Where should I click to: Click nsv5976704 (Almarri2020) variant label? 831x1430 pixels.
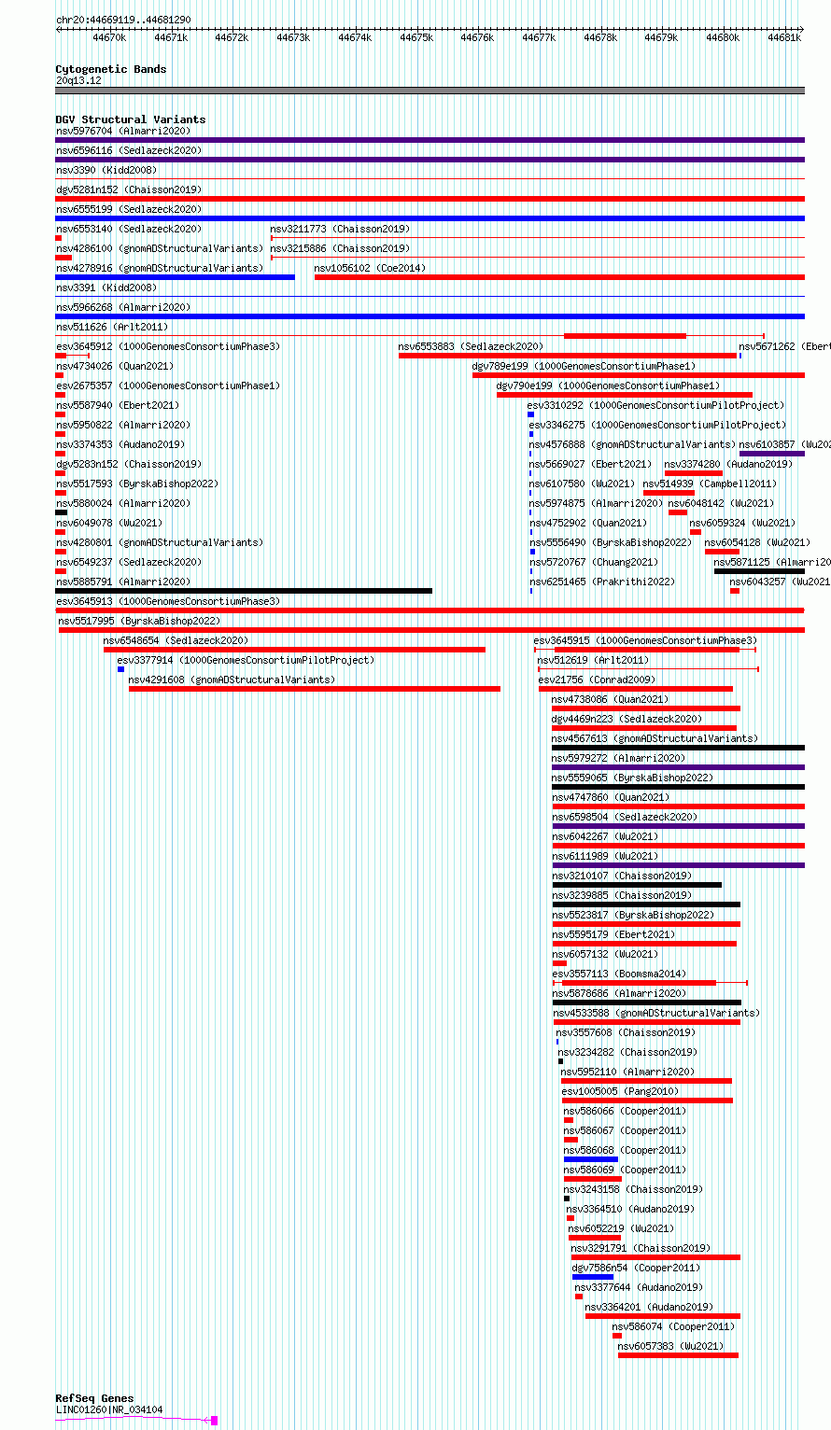point(123,131)
